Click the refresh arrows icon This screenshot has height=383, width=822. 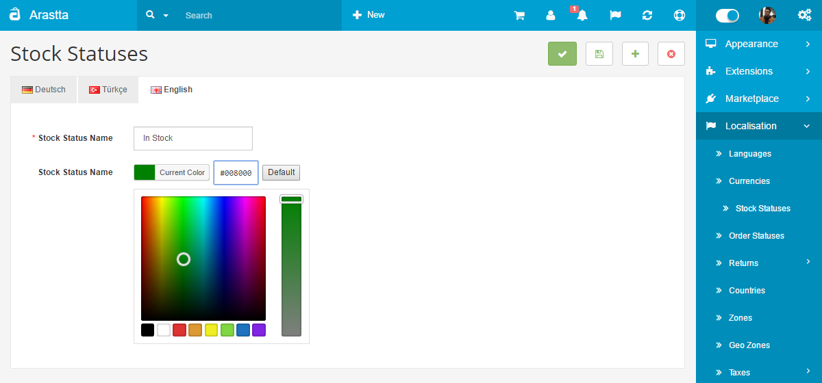pyautogui.click(x=647, y=15)
